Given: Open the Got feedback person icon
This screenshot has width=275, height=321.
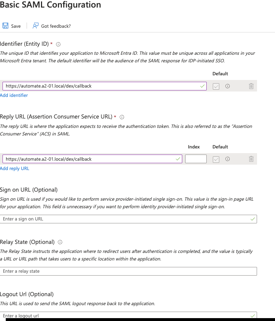Looking at the screenshot, I should [x=36, y=26].
